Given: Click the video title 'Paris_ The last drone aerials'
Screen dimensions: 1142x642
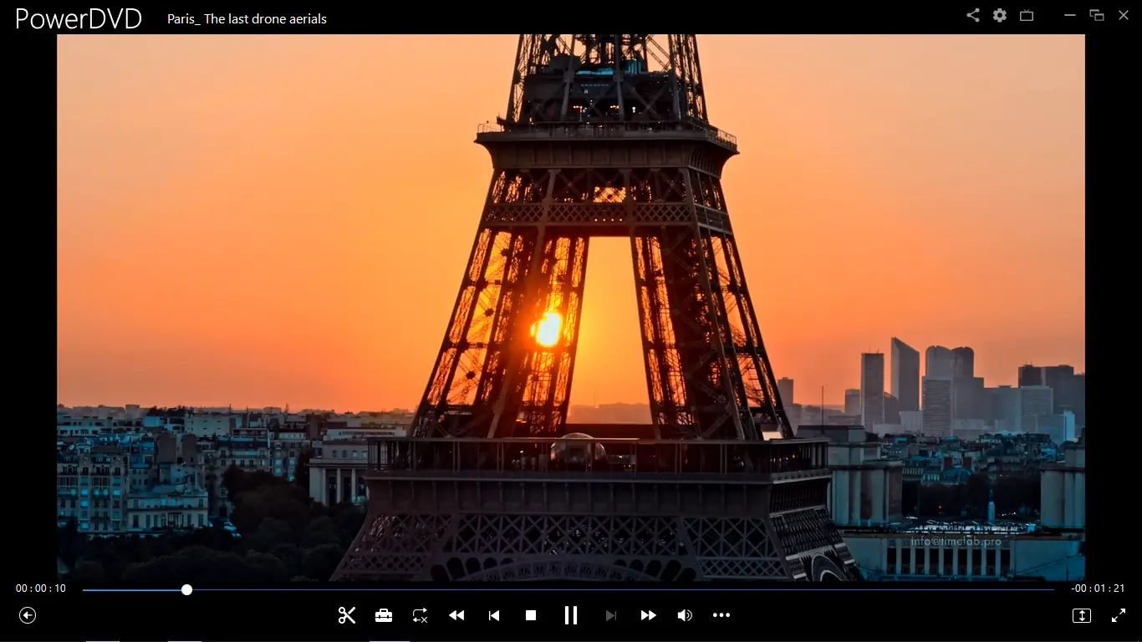Looking at the screenshot, I should 247,18.
